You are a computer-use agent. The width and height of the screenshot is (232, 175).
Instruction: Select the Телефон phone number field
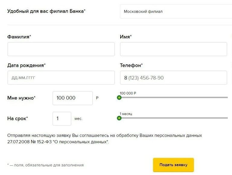tap(173, 78)
